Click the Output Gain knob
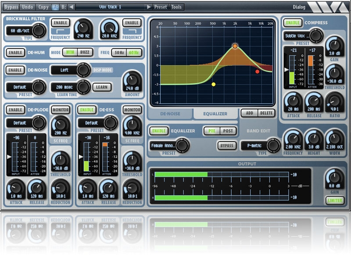 pyautogui.click(x=334, y=177)
